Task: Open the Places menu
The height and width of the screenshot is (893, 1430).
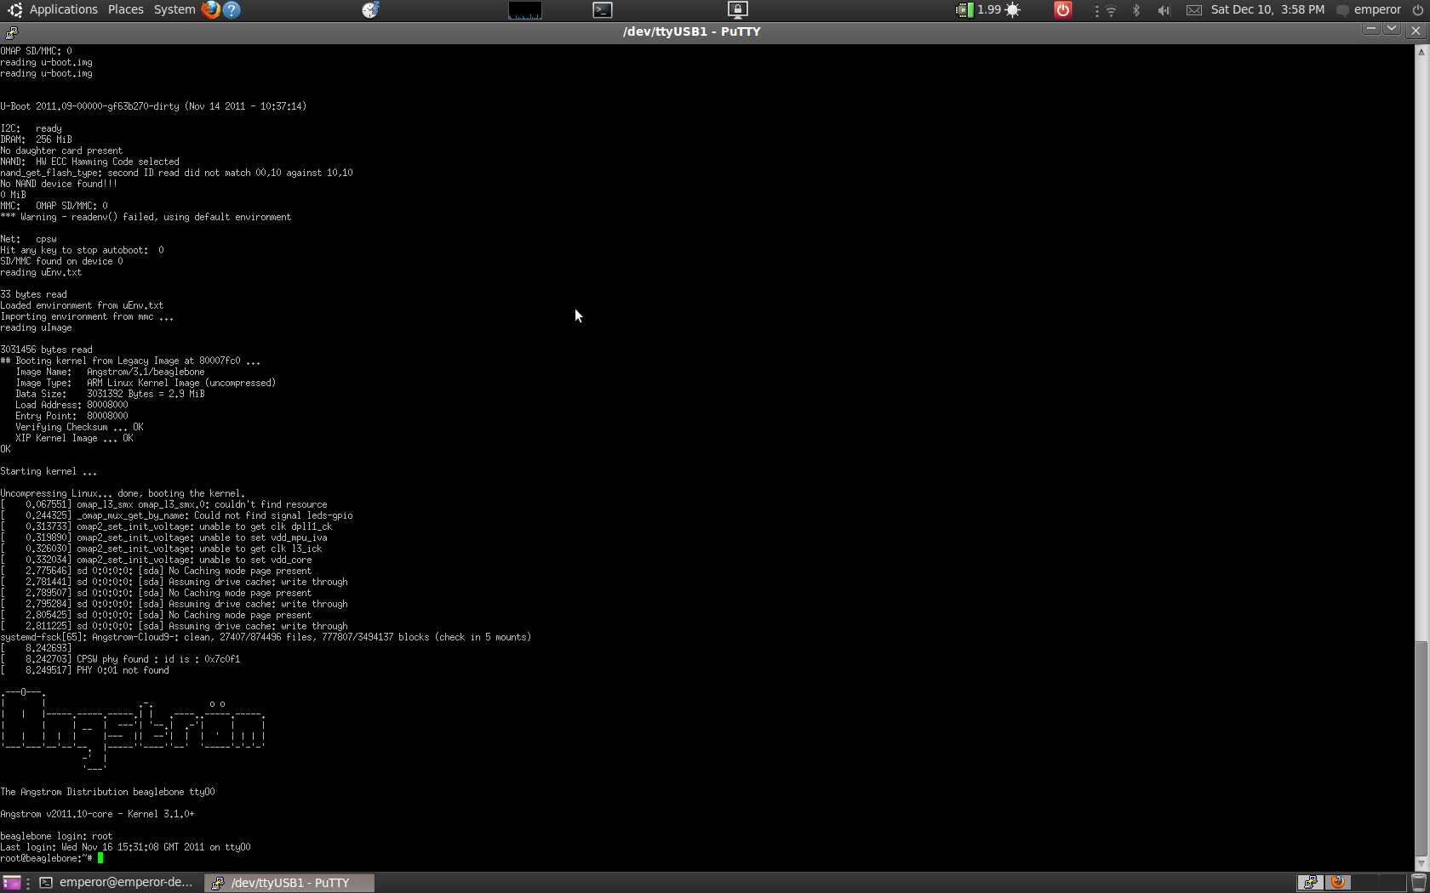Action: tap(125, 9)
